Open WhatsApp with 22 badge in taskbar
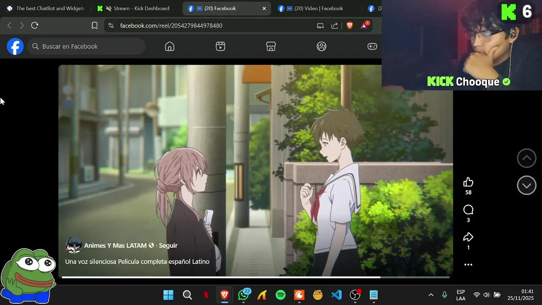 [243, 295]
